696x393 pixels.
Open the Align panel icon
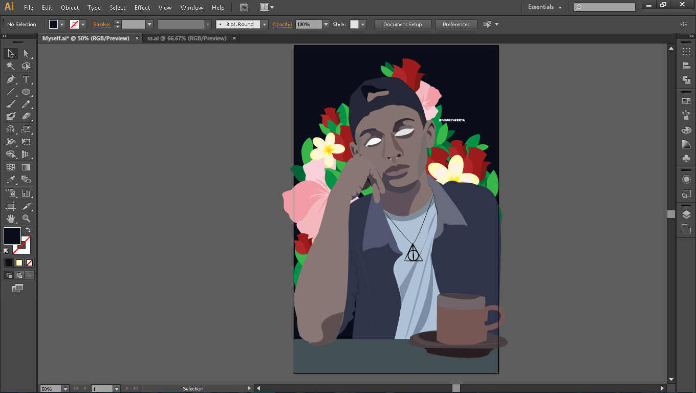point(686,65)
